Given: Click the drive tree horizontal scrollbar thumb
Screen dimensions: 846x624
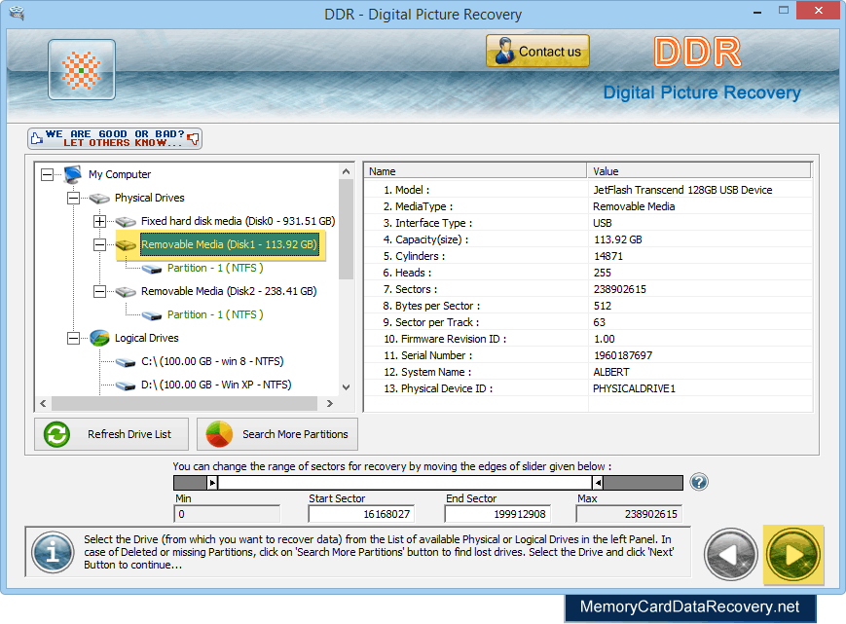Looking at the screenshot, I should coord(185,403).
